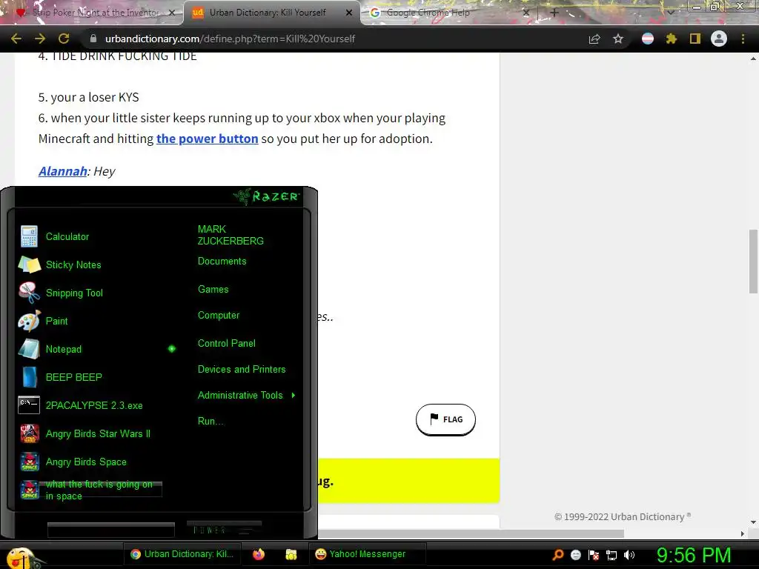
Task: Open Documents in start menu
Action: pos(222,262)
